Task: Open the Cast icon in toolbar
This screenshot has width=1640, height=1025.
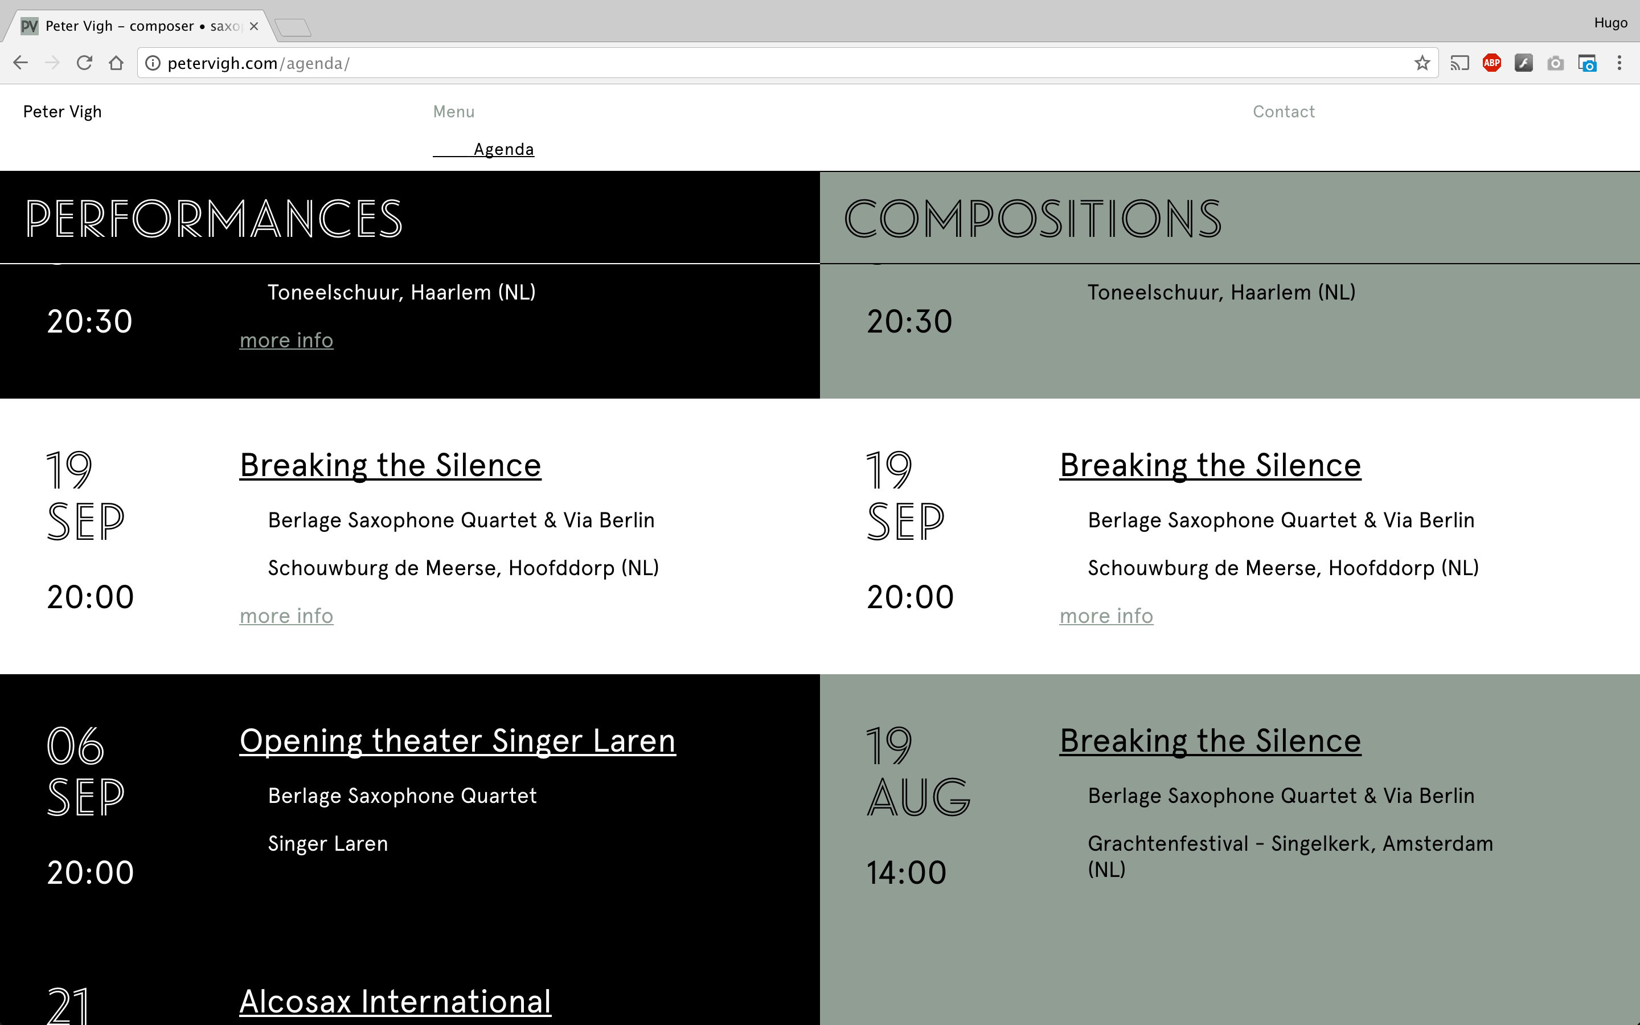Action: pos(1459,63)
